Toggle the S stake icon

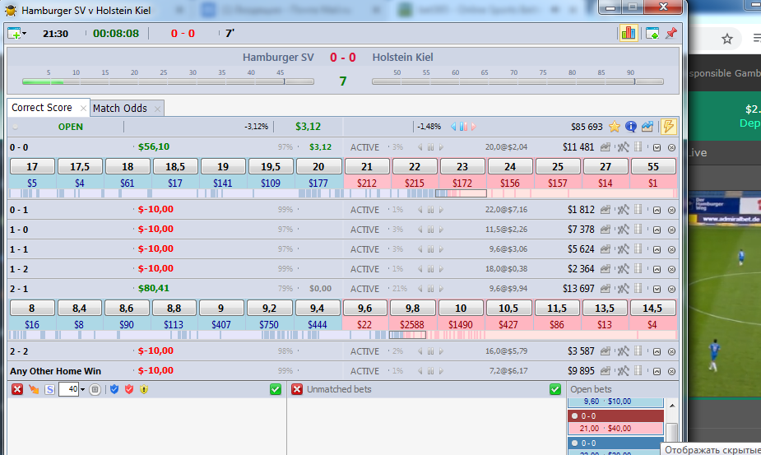49,389
